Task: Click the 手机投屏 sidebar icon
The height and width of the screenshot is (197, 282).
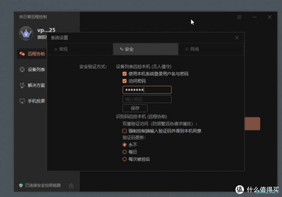Action: 22,101
